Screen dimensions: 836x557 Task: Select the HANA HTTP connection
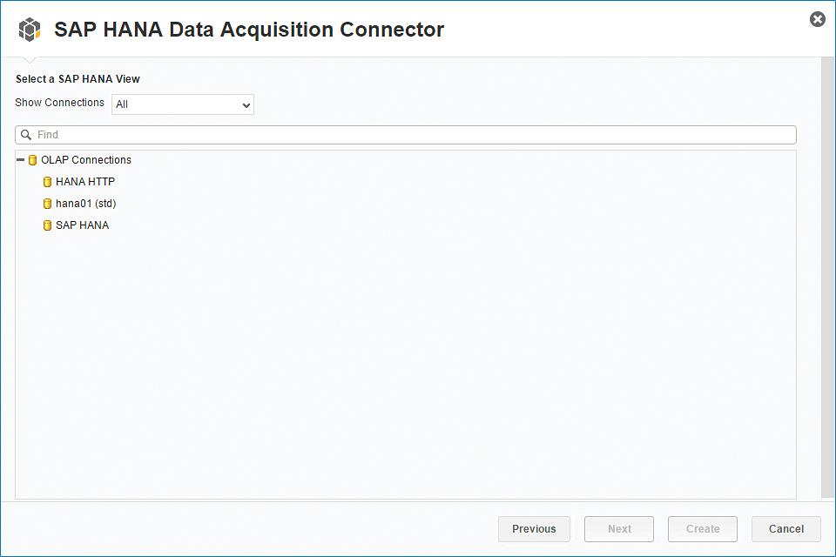click(x=85, y=182)
